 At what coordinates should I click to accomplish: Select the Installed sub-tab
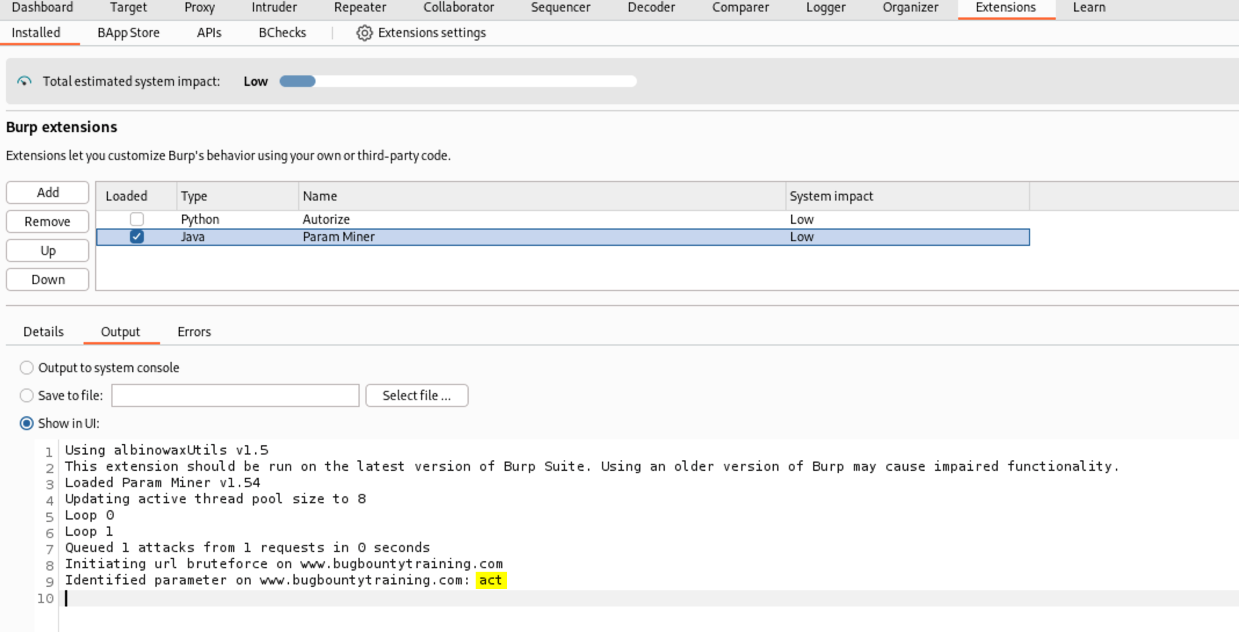[x=36, y=32]
